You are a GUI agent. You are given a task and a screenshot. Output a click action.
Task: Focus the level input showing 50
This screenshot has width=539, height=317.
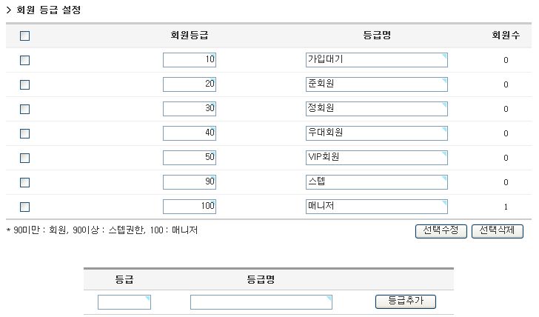pos(190,158)
